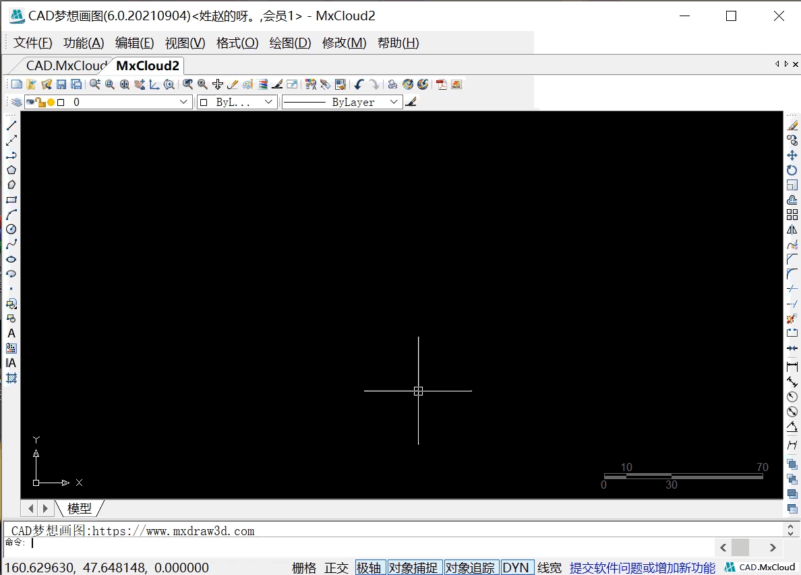Click the Export to PDF icon
Image resolution: width=801 pixels, height=575 pixels.
tap(442, 84)
